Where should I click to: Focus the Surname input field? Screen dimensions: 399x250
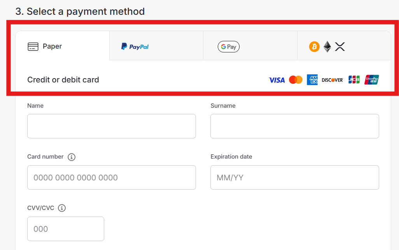point(295,126)
